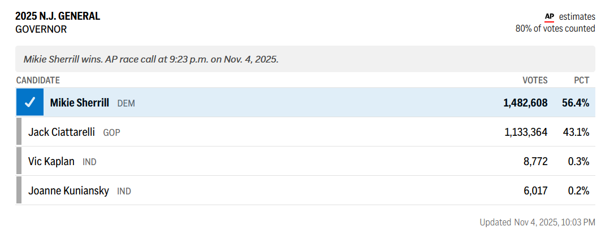Click the AP logo icon
Image resolution: width=614 pixels, height=244 pixels.
click(549, 17)
